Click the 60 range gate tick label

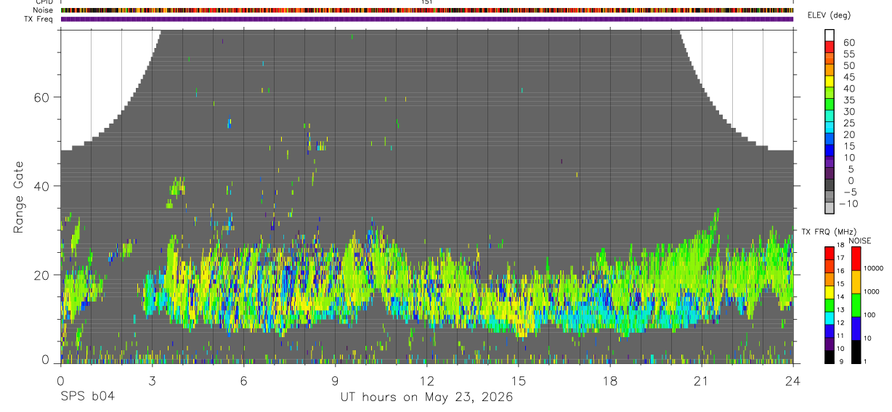point(44,97)
